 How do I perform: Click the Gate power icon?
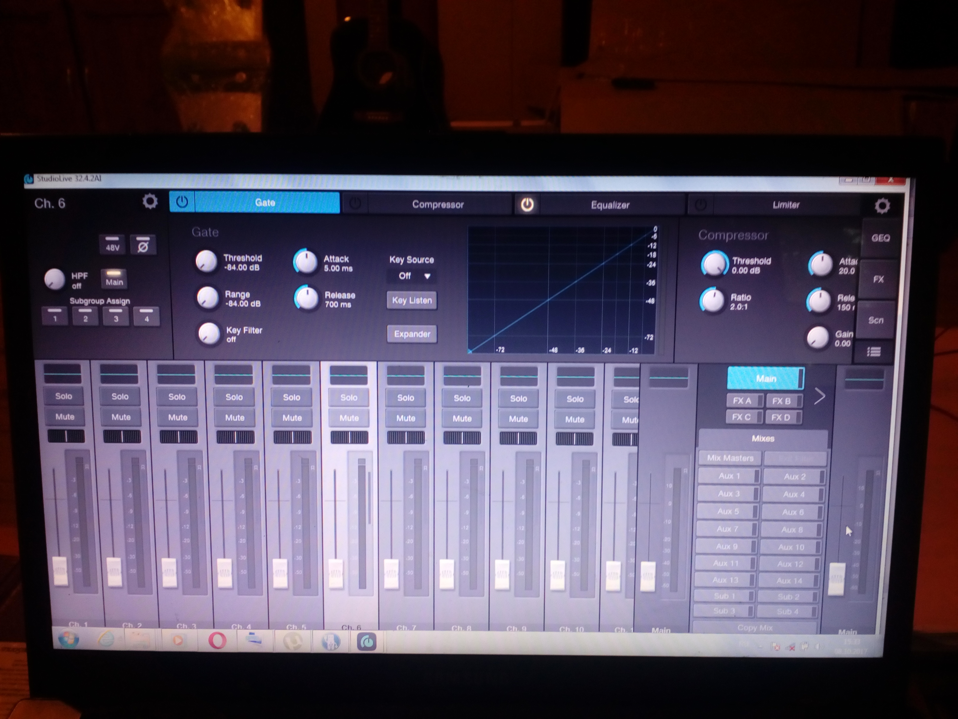(x=182, y=202)
